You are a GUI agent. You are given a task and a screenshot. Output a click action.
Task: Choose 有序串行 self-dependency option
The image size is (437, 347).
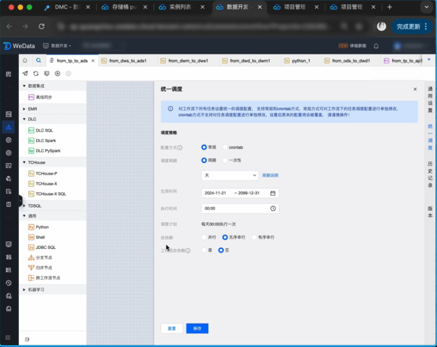[x=254, y=237]
